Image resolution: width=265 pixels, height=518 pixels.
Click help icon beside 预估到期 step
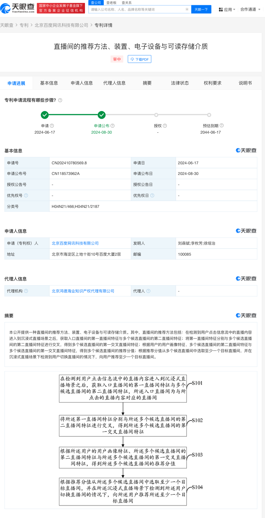click(222, 126)
